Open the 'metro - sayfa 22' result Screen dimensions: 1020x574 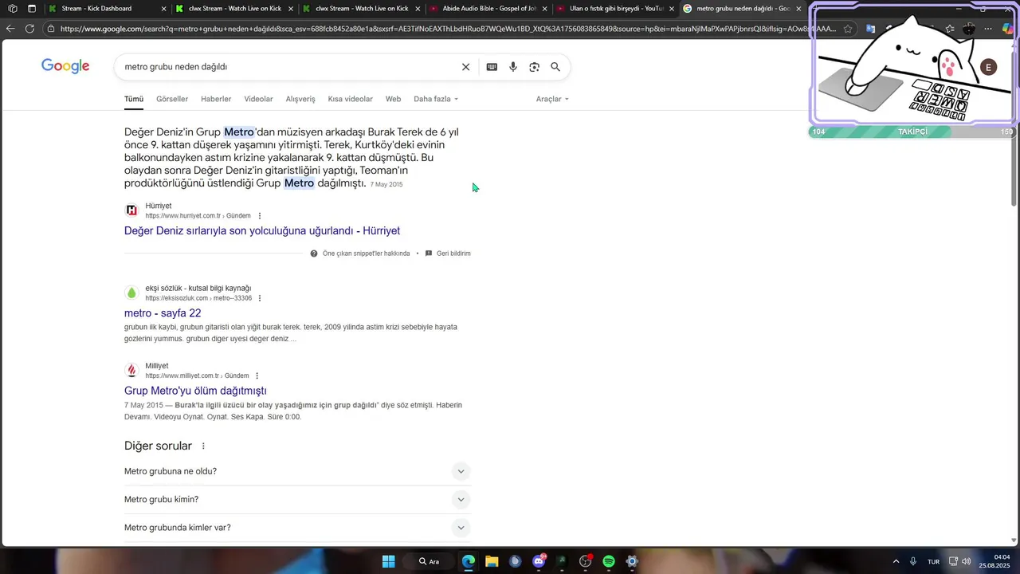point(163,313)
